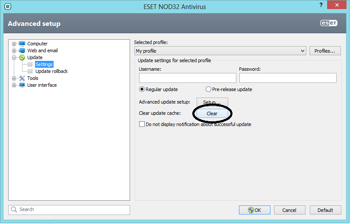Screen dimensions: 350x224
Task: Click the search magnifier icon
Action: [x=14, y=209]
